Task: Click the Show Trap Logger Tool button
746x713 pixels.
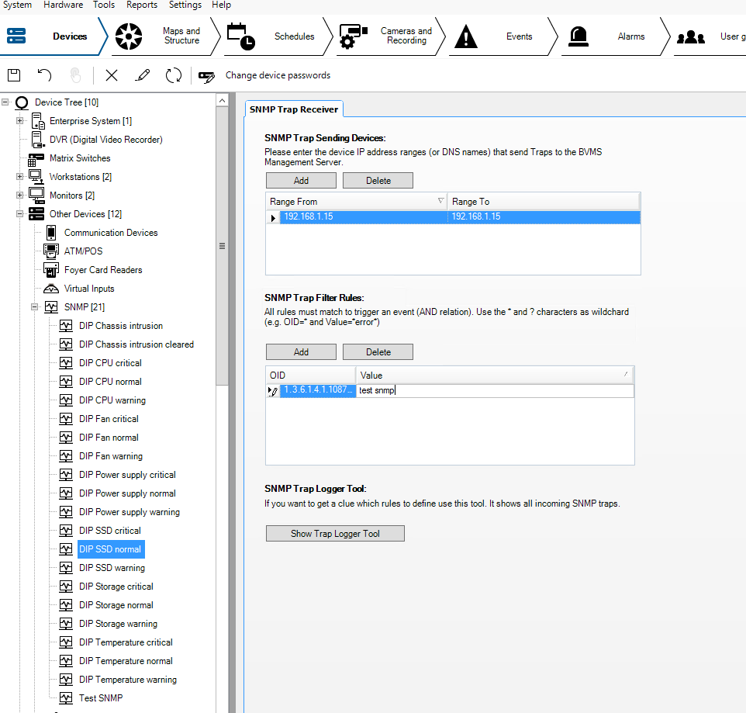Action: pyautogui.click(x=335, y=534)
